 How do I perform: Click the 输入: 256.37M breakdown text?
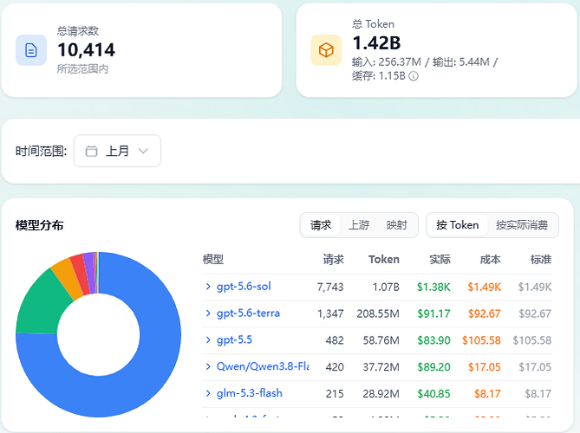387,61
